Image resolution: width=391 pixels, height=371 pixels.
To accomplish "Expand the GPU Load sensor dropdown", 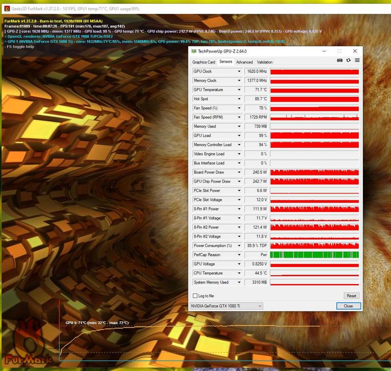I will 239,135.
